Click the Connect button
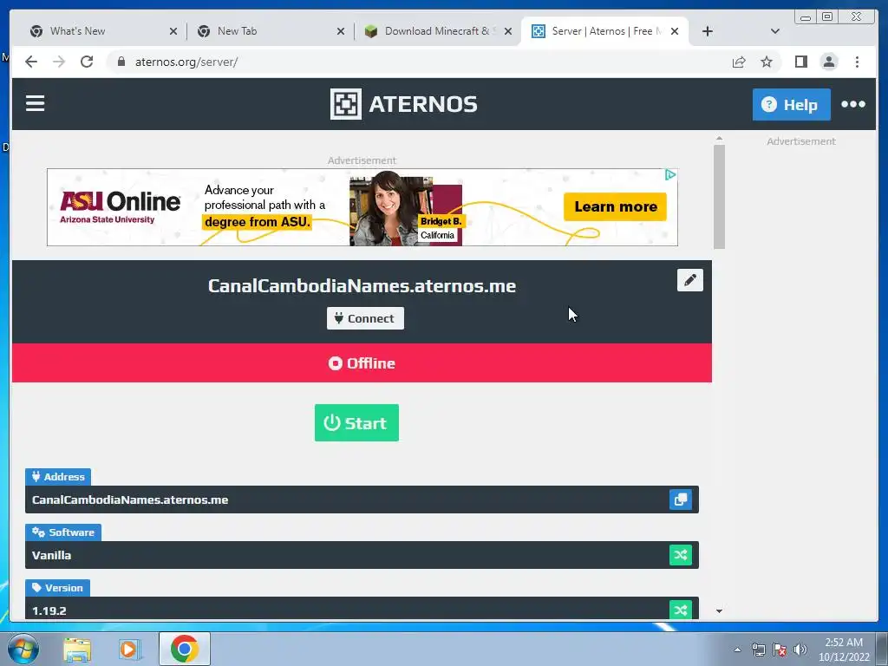This screenshot has width=888, height=666. pyautogui.click(x=365, y=318)
